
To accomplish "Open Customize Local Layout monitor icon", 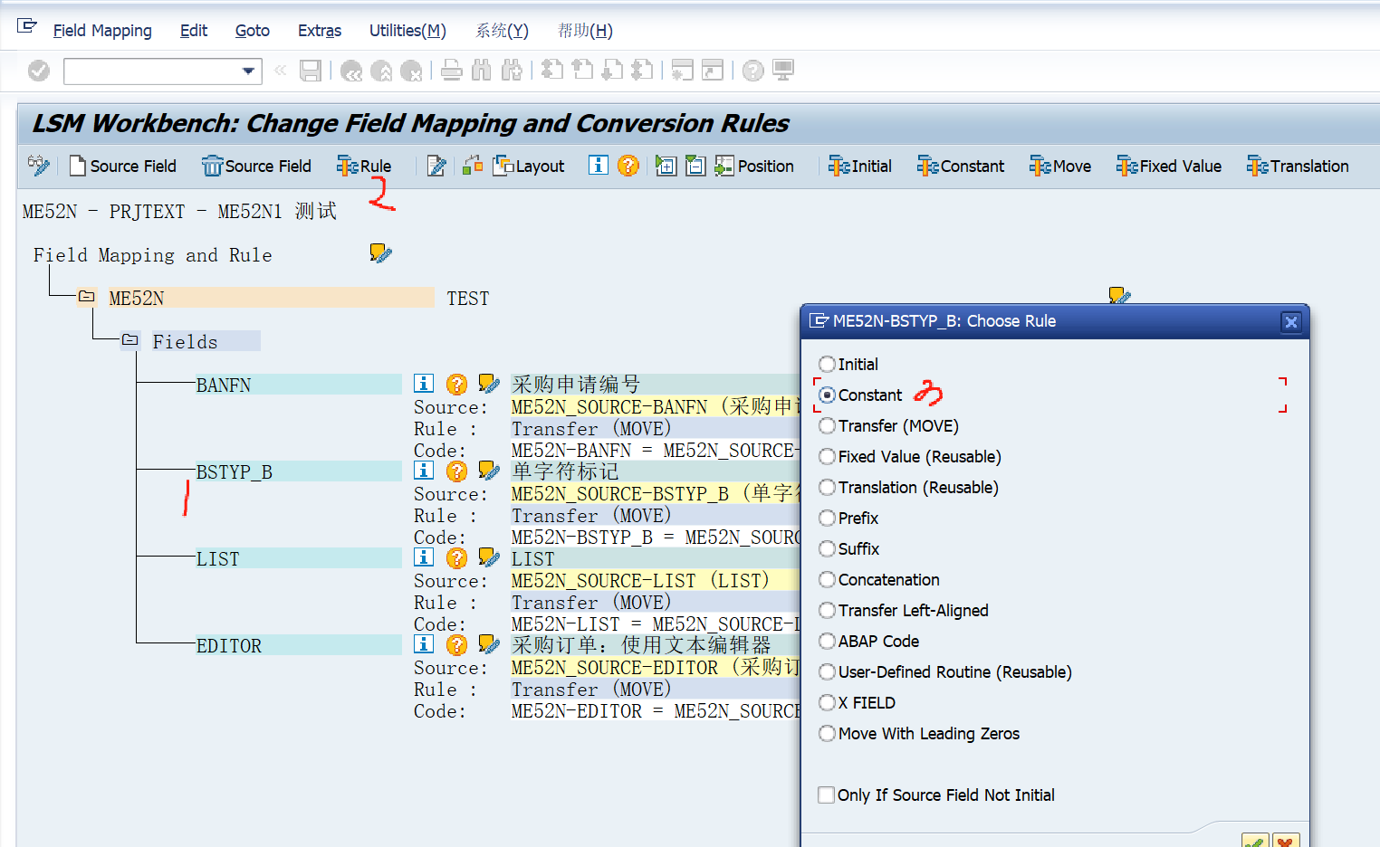I will click(x=783, y=71).
